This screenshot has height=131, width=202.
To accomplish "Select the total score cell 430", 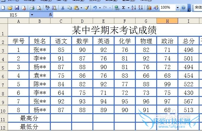I will click(188, 92).
